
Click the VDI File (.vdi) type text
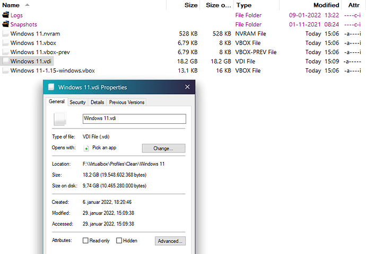(96, 137)
